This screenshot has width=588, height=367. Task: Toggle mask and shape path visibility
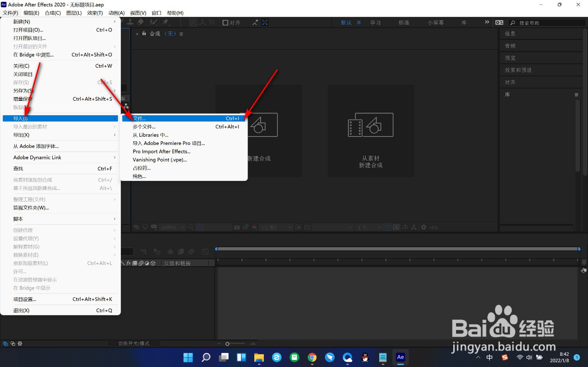pos(200,227)
